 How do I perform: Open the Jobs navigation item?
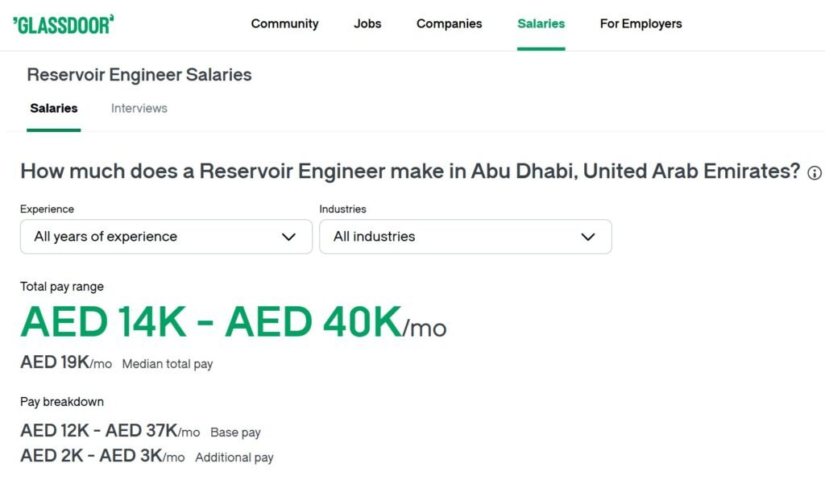(367, 23)
